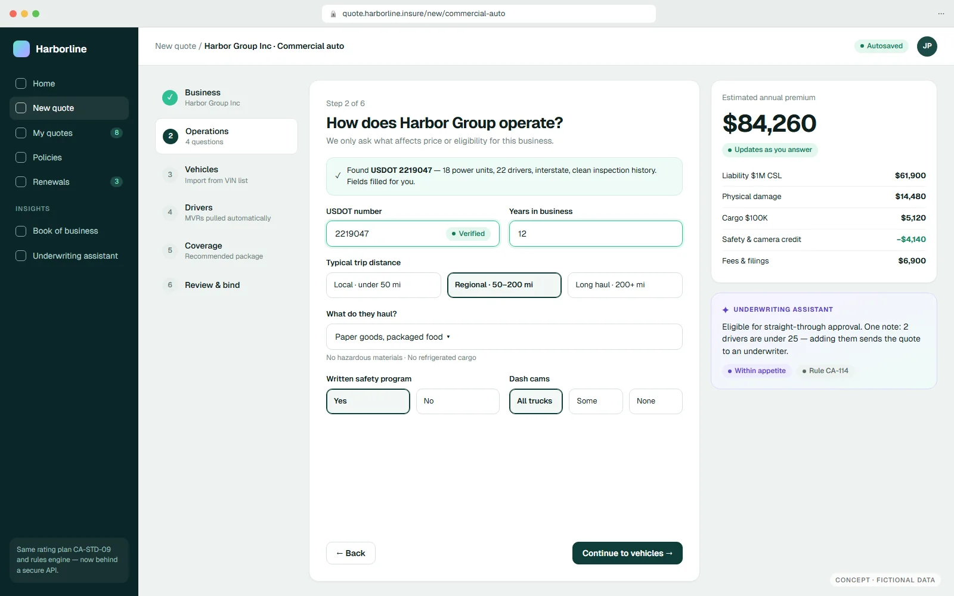Click New quote breadcrumb link
Image resolution: width=954 pixels, height=596 pixels.
coord(175,46)
